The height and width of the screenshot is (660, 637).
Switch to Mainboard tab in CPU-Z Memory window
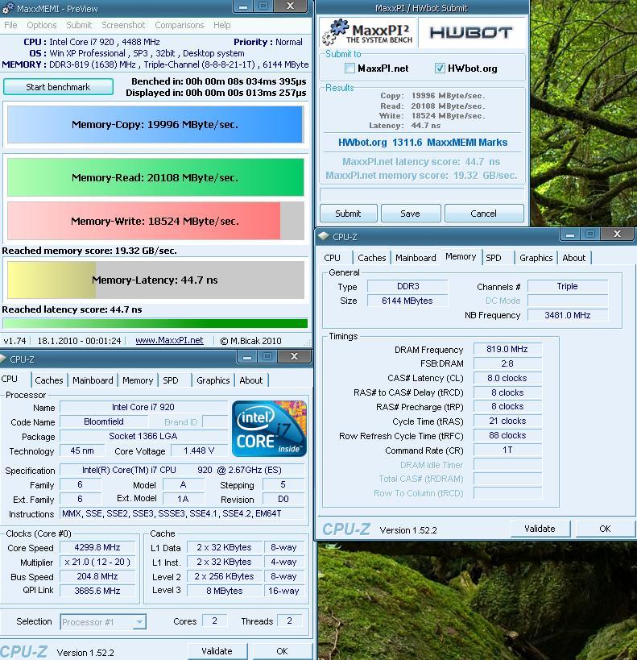tap(416, 258)
